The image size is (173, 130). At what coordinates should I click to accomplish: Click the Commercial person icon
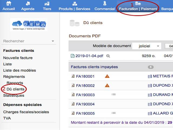[105, 3]
